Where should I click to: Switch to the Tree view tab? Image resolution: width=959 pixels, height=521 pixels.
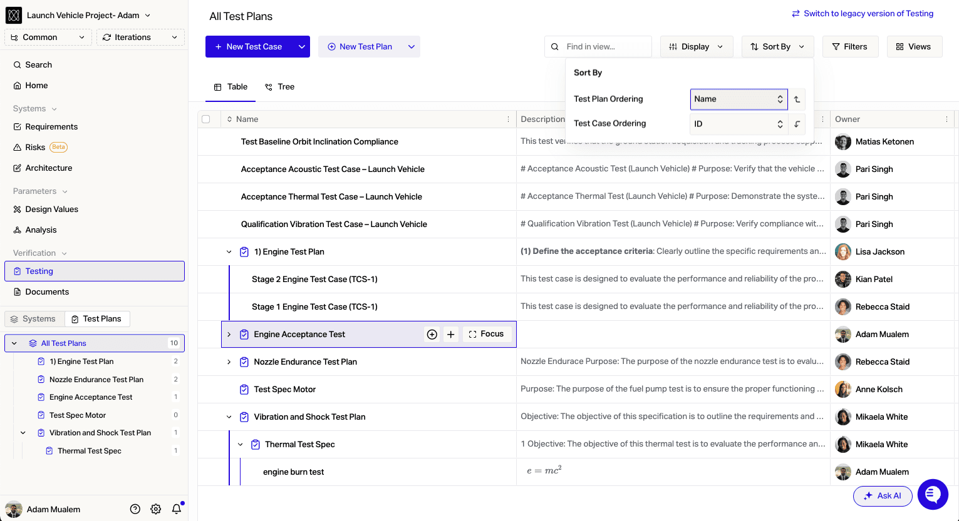280,87
